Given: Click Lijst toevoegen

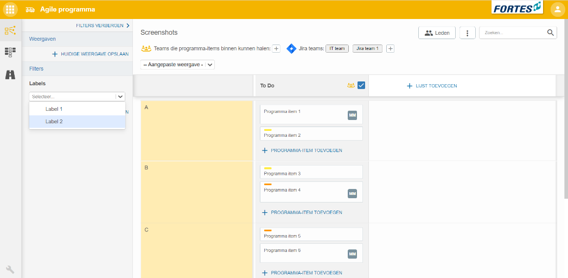Looking at the screenshot, I should point(431,86).
